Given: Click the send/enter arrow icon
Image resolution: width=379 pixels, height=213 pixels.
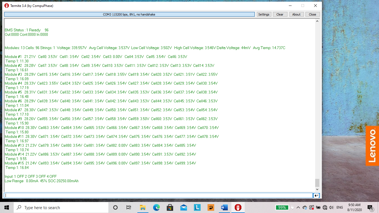Looking at the screenshot, I should (316, 196).
